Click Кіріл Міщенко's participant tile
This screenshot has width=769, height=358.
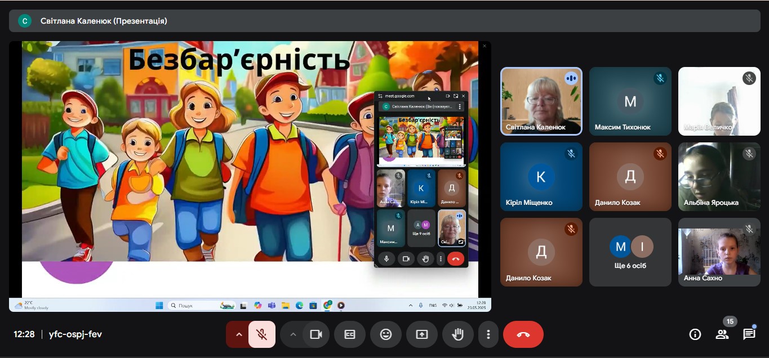pos(541,177)
